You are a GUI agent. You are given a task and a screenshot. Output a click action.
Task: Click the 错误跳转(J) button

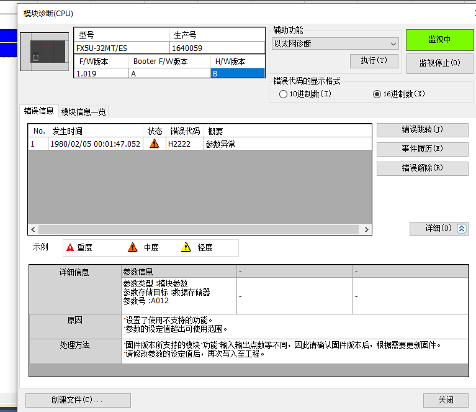[x=422, y=130]
